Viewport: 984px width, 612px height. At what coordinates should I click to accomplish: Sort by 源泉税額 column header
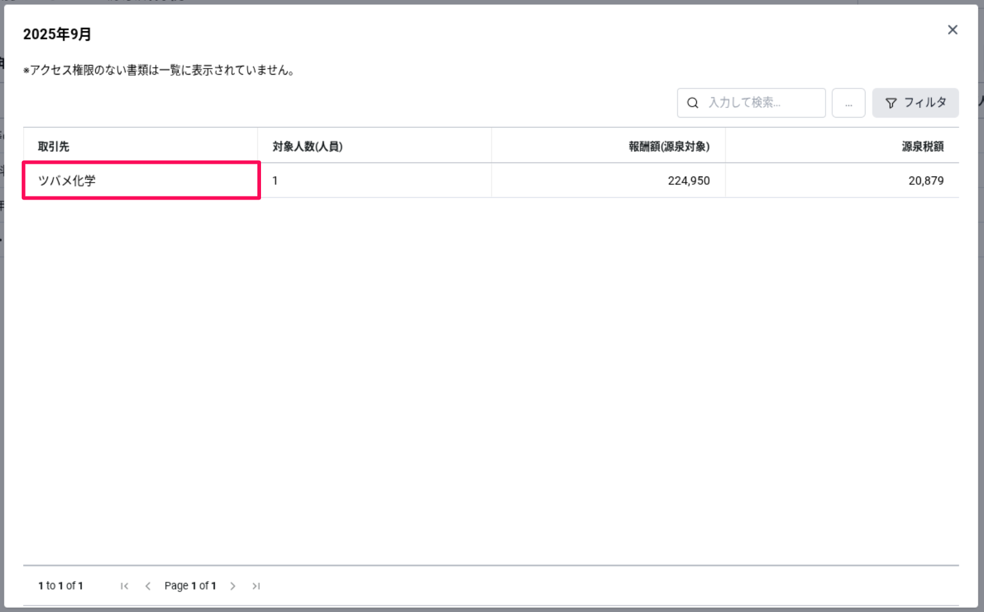click(842, 146)
